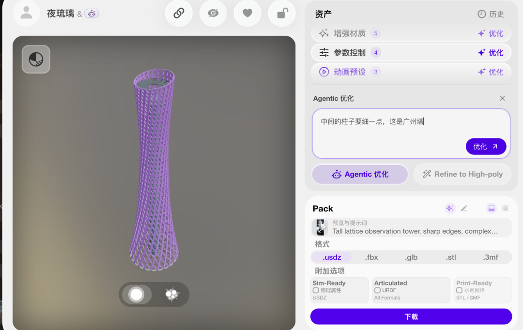This screenshot has height=330, width=523.
Task: Click the username 夜琉璃
Action: (x=61, y=14)
